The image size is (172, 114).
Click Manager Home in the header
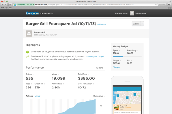(121, 13)
